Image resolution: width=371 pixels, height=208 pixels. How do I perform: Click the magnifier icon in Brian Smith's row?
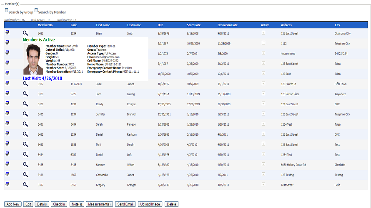(25, 33)
